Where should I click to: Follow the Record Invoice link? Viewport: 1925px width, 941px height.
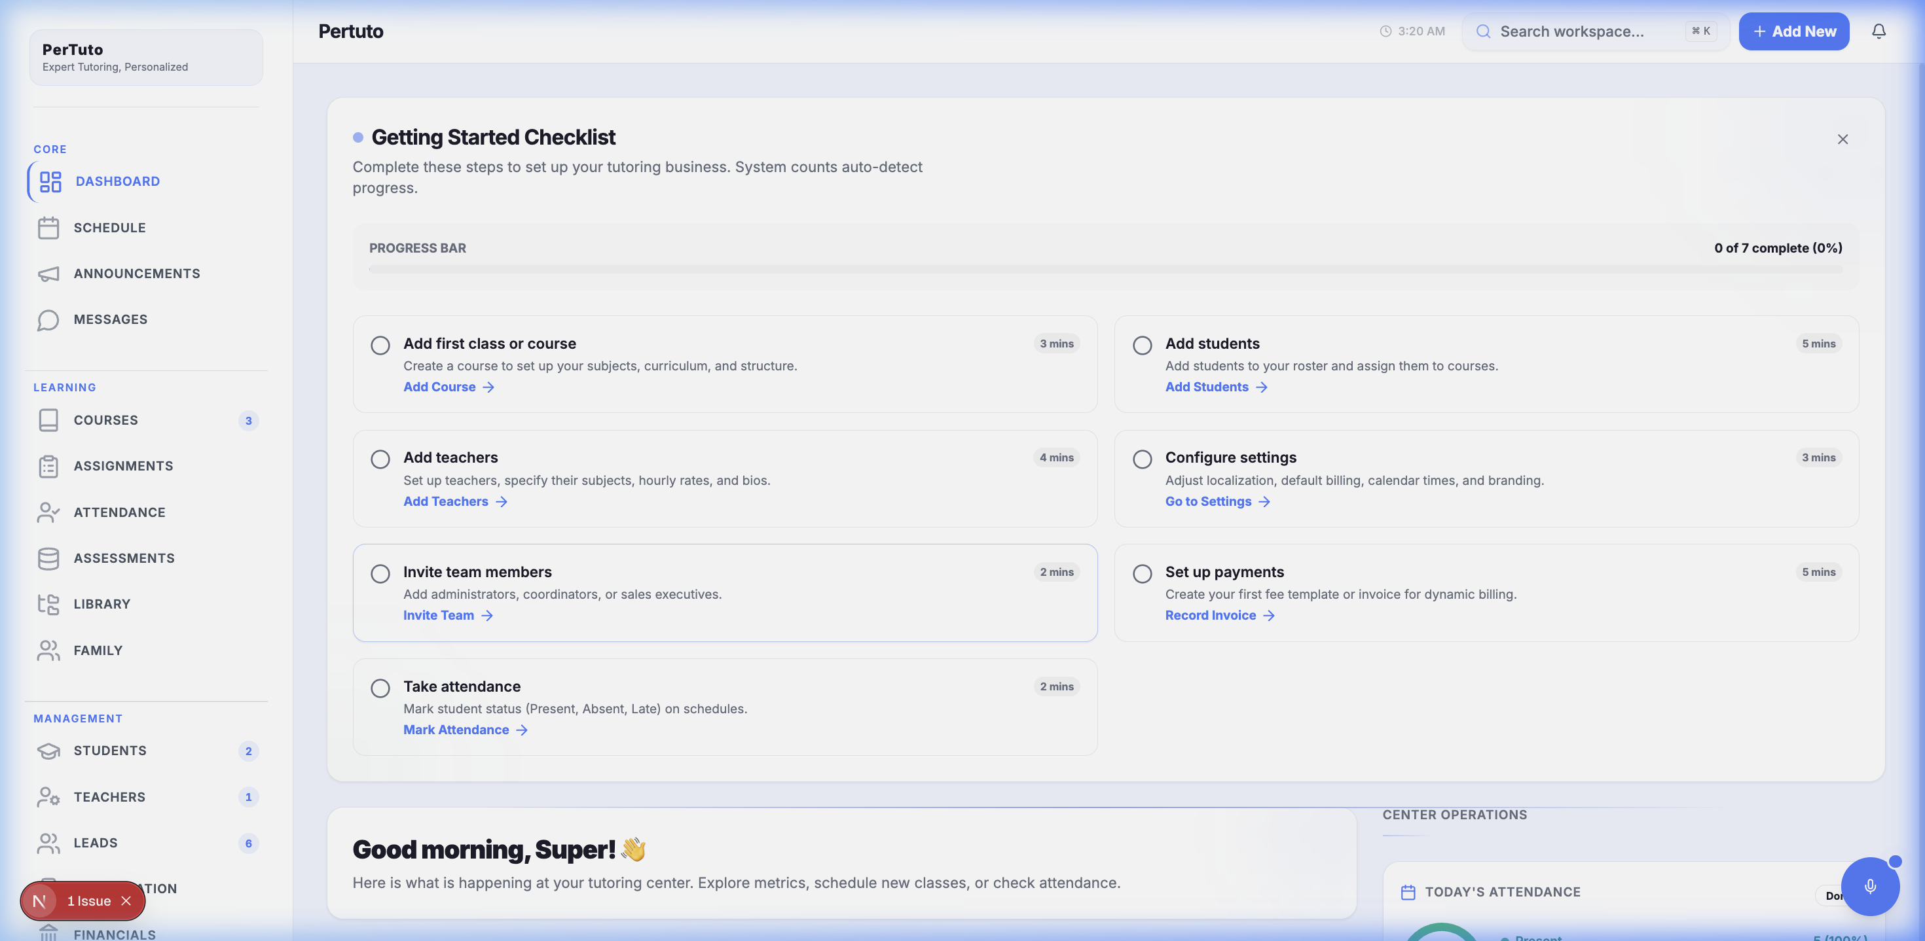click(1220, 615)
